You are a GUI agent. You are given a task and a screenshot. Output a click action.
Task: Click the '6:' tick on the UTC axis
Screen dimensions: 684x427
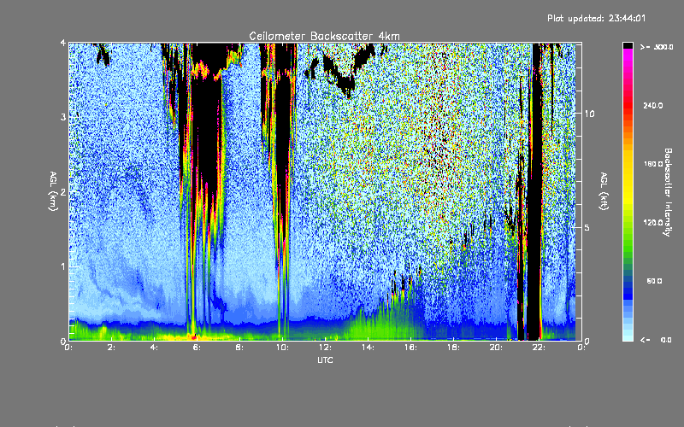[197, 348]
